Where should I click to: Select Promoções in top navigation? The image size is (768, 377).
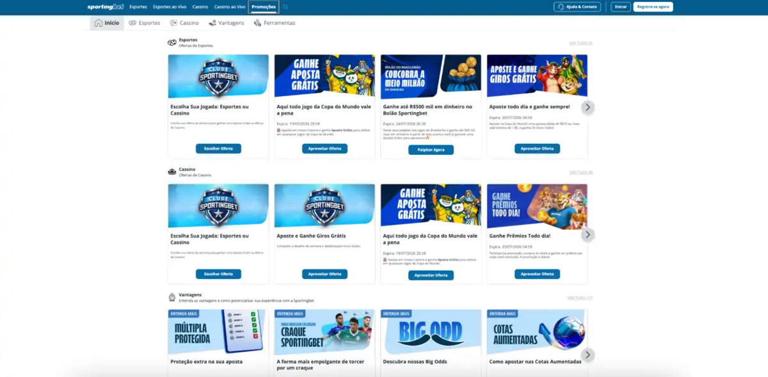point(264,6)
